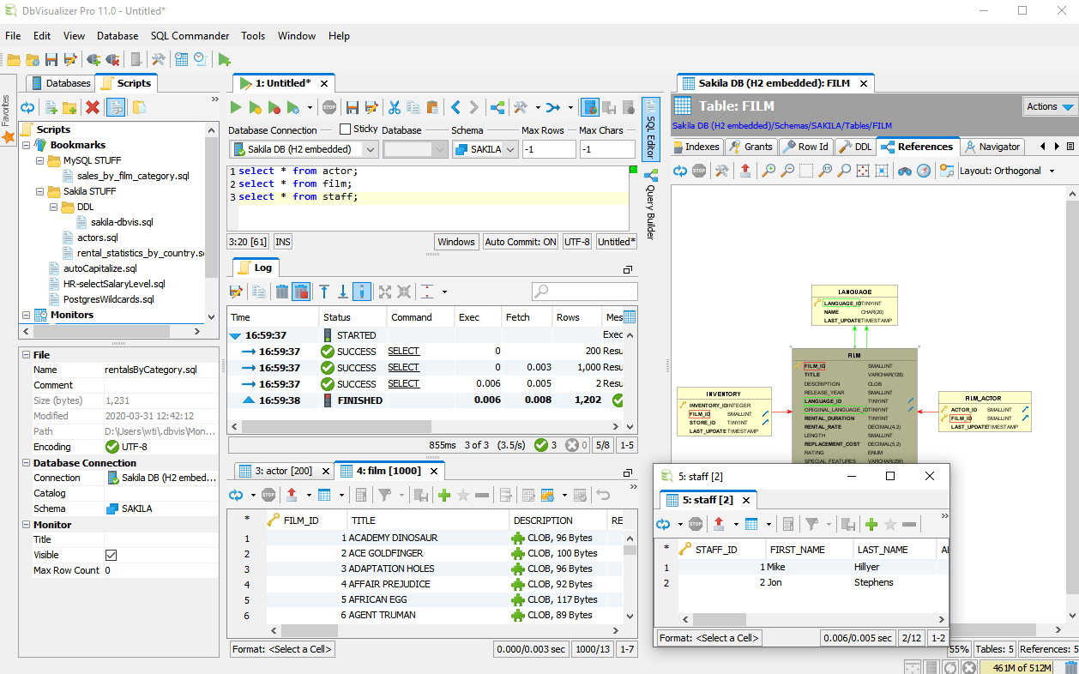Screen dimensions: 1079x674
Task: Click the red X delete icon in Scripts panel
Action: (x=93, y=107)
